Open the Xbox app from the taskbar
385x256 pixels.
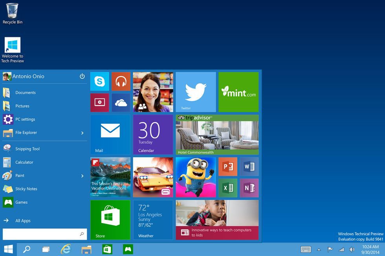click(127, 249)
